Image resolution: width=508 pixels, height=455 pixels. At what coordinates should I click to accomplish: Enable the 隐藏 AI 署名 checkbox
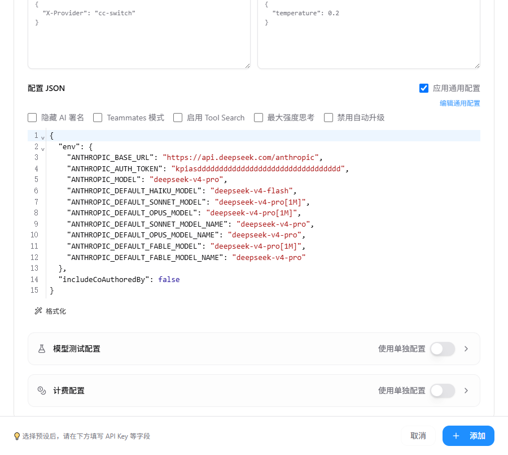pos(32,118)
